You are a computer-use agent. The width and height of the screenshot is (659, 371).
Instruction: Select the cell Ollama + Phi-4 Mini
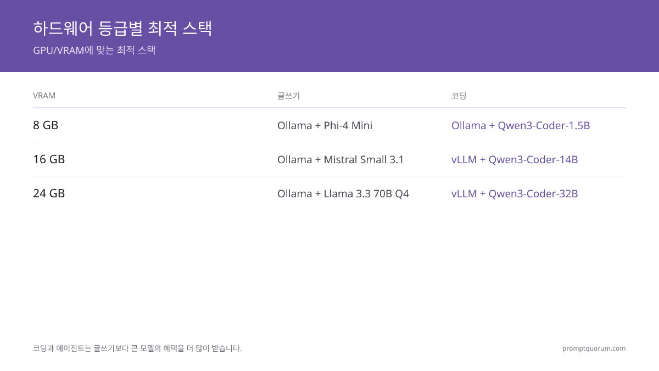click(325, 125)
